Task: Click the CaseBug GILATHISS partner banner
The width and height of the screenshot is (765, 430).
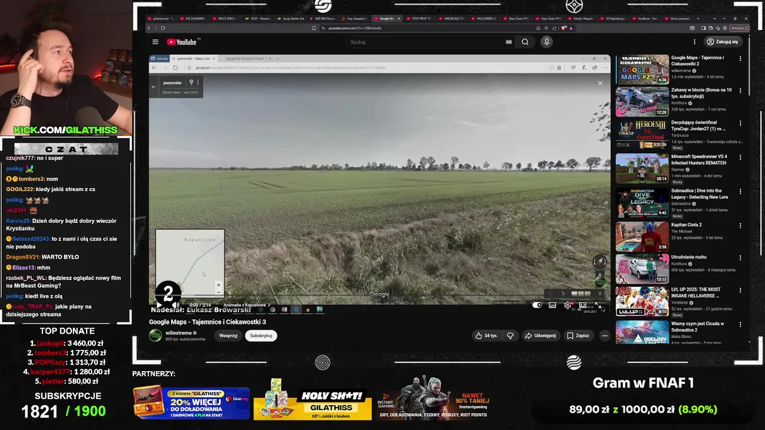Action: click(191, 403)
